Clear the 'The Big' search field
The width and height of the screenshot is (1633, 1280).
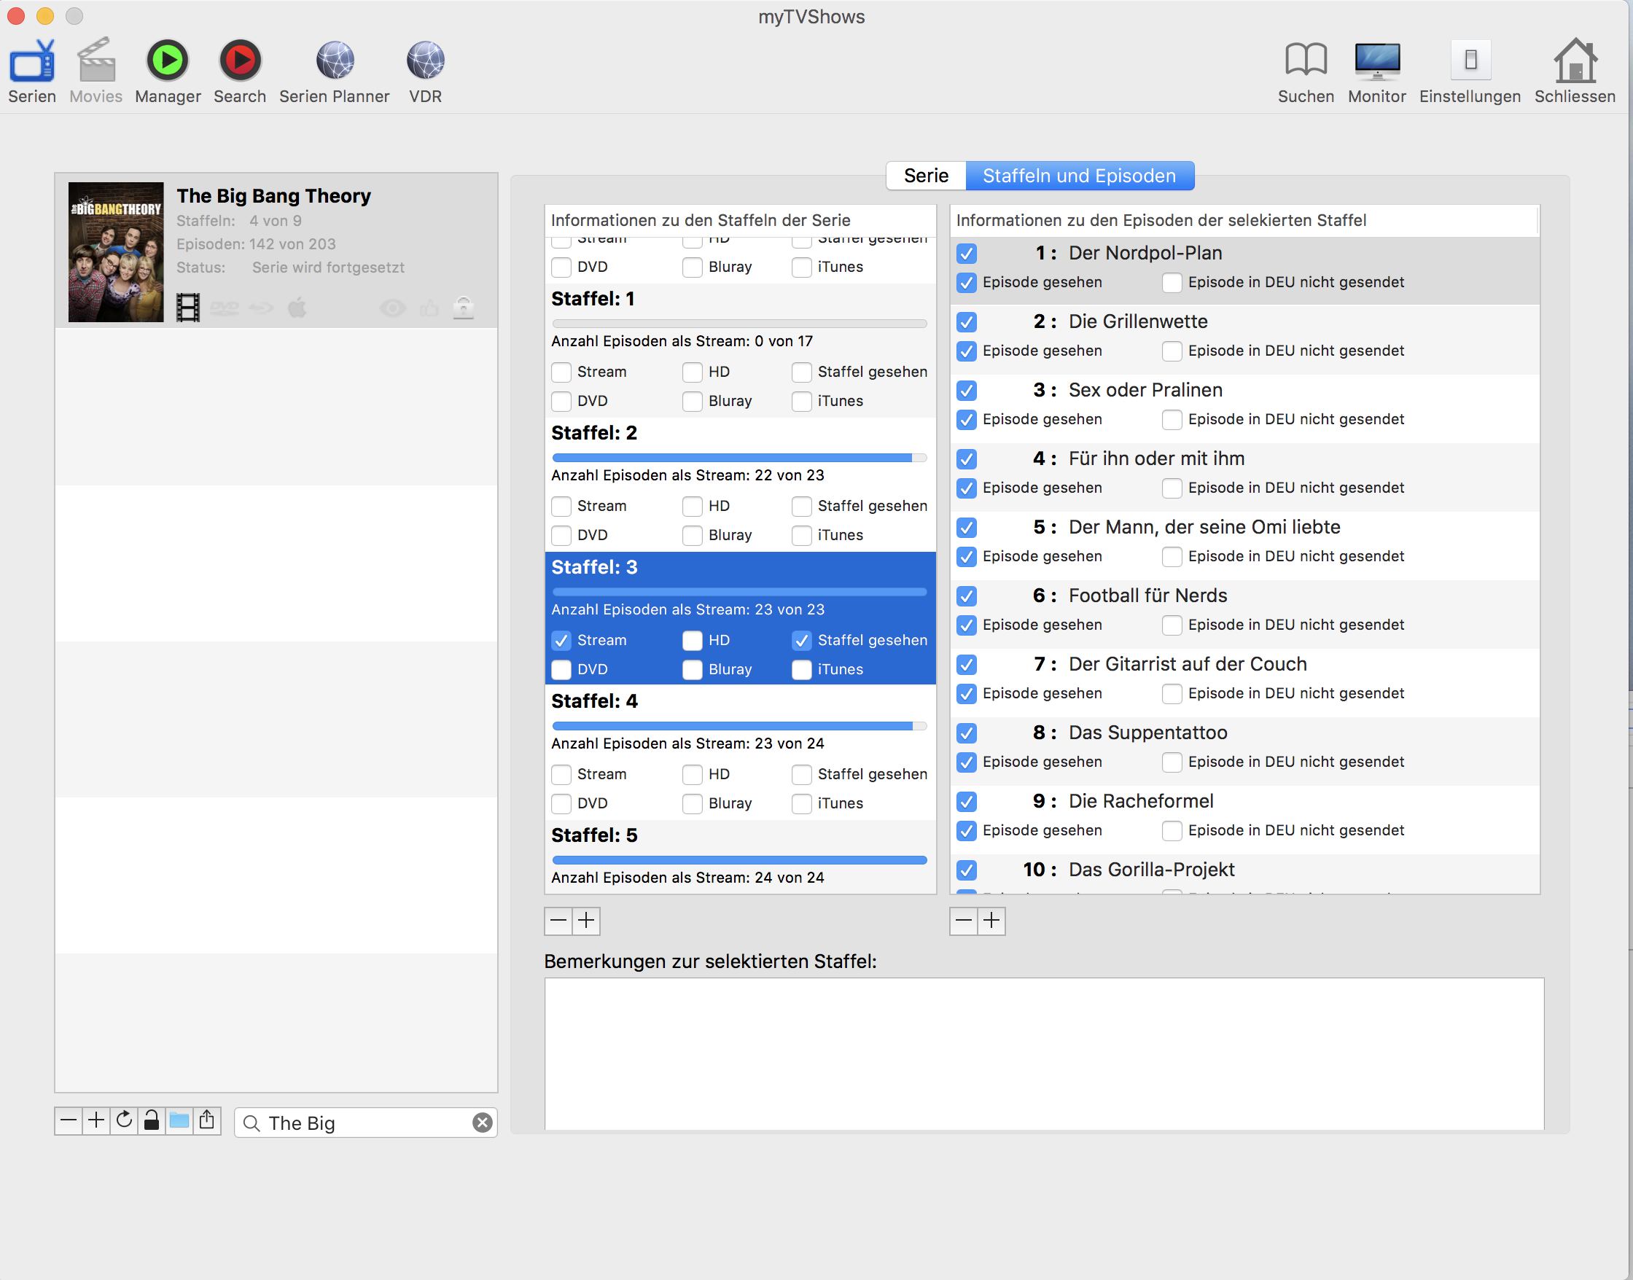(x=483, y=1122)
